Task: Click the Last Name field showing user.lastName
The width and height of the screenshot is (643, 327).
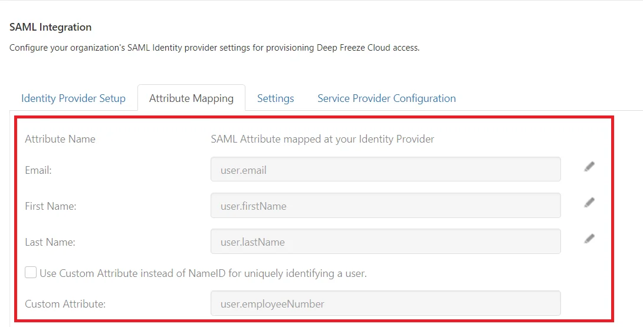Action: [385, 242]
